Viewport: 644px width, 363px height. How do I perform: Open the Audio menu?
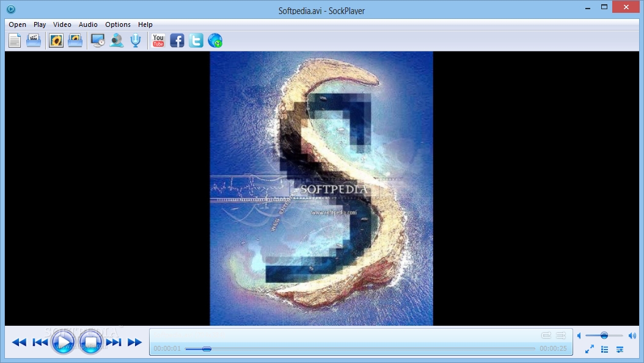88,24
